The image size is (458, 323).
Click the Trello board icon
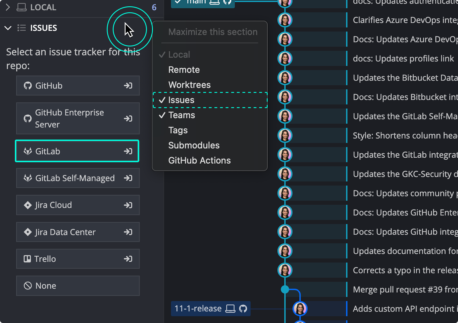[x=27, y=259]
